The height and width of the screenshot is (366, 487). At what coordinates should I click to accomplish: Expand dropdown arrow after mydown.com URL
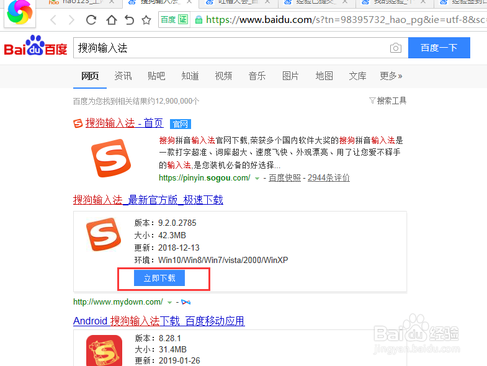[x=169, y=302]
